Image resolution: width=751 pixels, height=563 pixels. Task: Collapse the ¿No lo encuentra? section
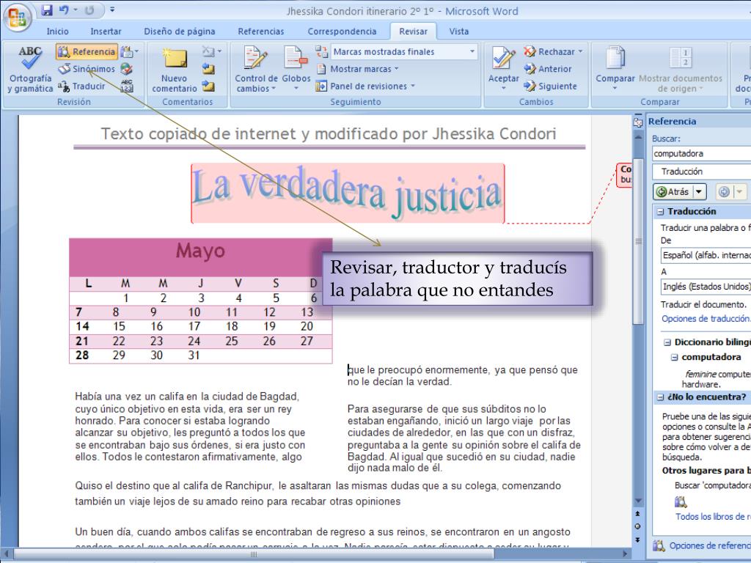point(661,397)
